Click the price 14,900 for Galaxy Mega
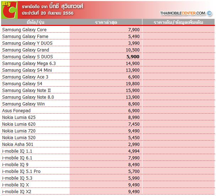The image size is (216, 196). (x=133, y=64)
